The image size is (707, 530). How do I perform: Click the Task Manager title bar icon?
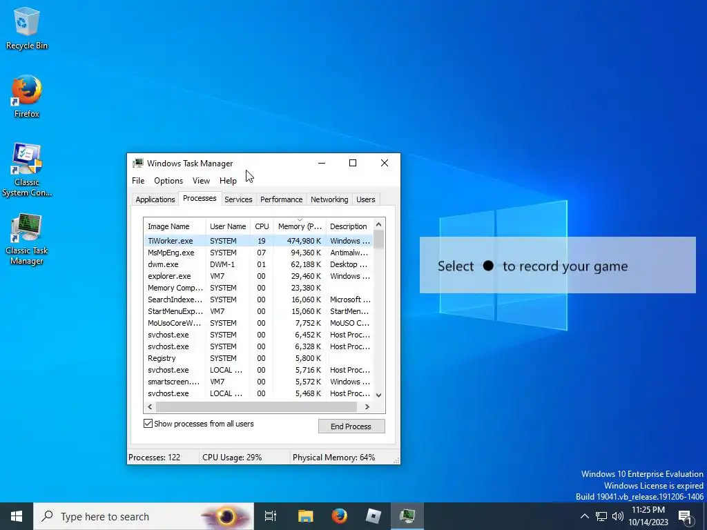pos(138,163)
